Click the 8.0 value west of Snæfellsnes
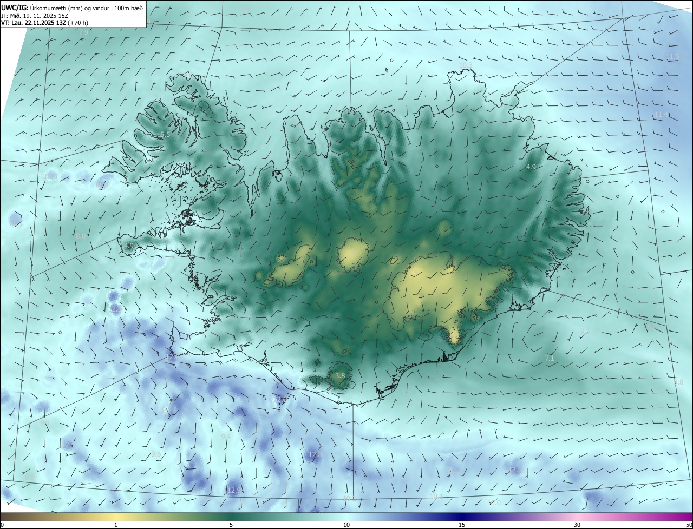This screenshot has width=693, height=529. coord(80,236)
